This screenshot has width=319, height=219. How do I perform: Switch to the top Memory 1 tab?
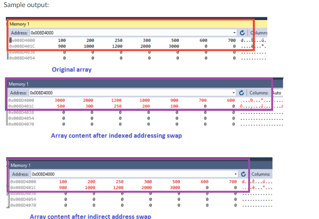pos(19,24)
